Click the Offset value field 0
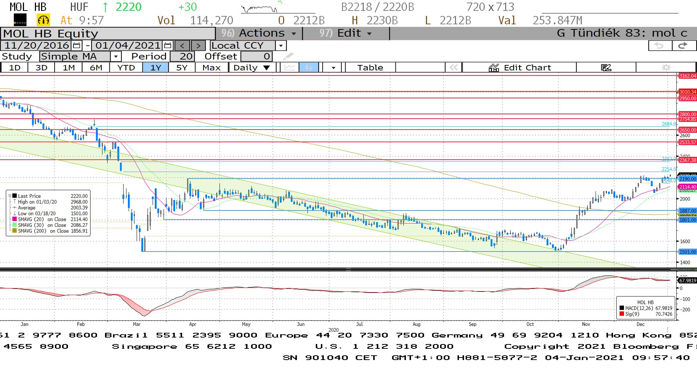The height and width of the screenshot is (372, 697). tap(256, 57)
